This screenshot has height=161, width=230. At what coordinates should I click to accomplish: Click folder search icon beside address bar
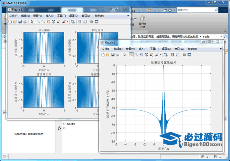[225, 36]
